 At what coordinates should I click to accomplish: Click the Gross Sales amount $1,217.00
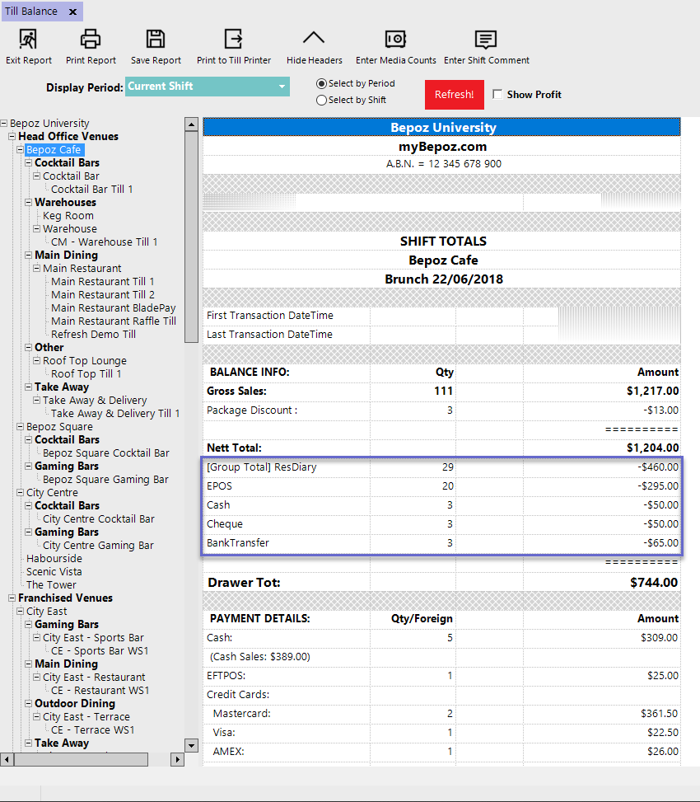tap(652, 392)
